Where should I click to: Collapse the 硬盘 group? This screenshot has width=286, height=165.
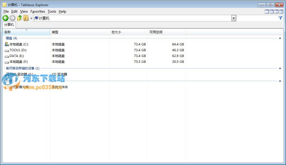280,38
